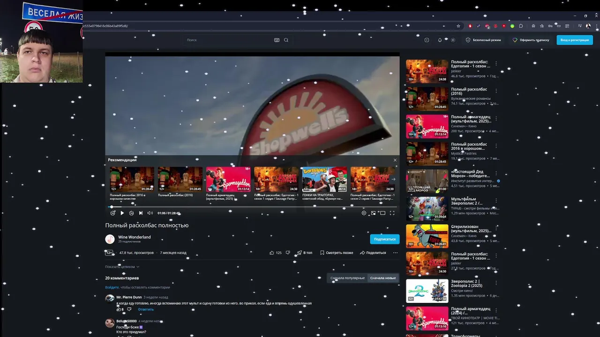This screenshot has height=337, width=600.
Task: Play the video with the play button
Action: [x=122, y=213]
